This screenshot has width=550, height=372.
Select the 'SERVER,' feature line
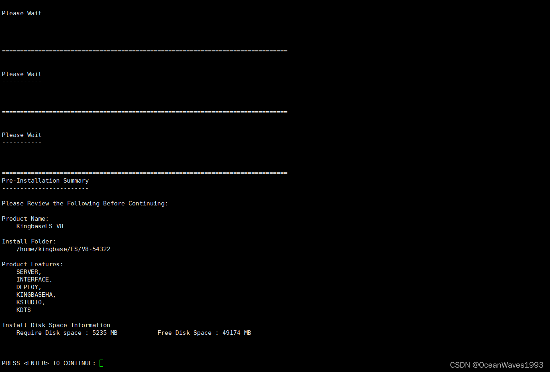pos(29,272)
